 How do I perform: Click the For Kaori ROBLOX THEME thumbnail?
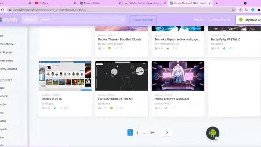122,76
